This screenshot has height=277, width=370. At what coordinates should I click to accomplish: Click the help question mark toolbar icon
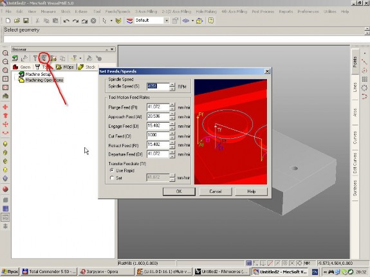point(211,21)
